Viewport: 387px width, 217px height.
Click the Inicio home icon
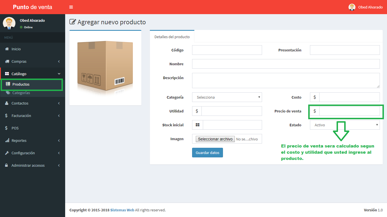[x=7, y=49]
